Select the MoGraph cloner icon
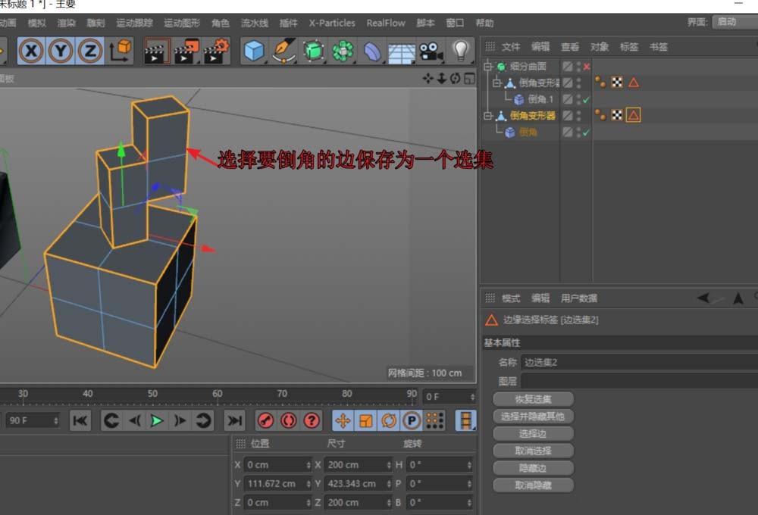This screenshot has width=758, height=515. (x=342, y=51)
